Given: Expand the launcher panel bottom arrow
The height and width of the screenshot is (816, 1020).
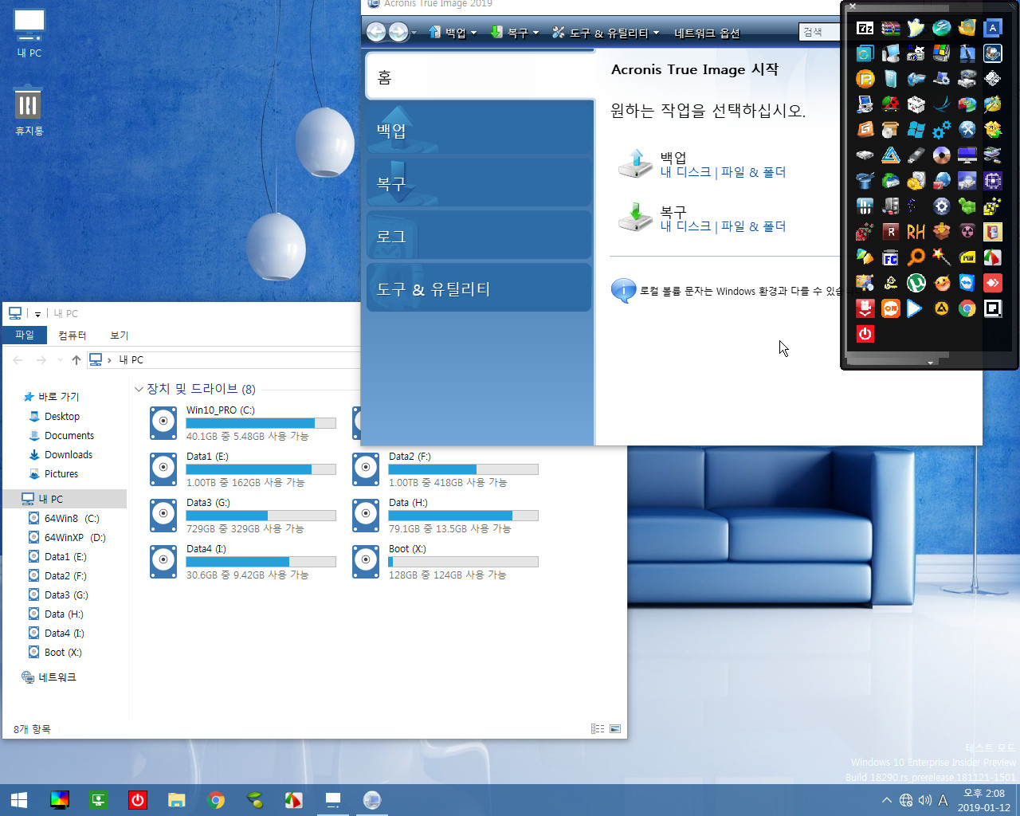Looking at the screenshot, I should (930, 363).
